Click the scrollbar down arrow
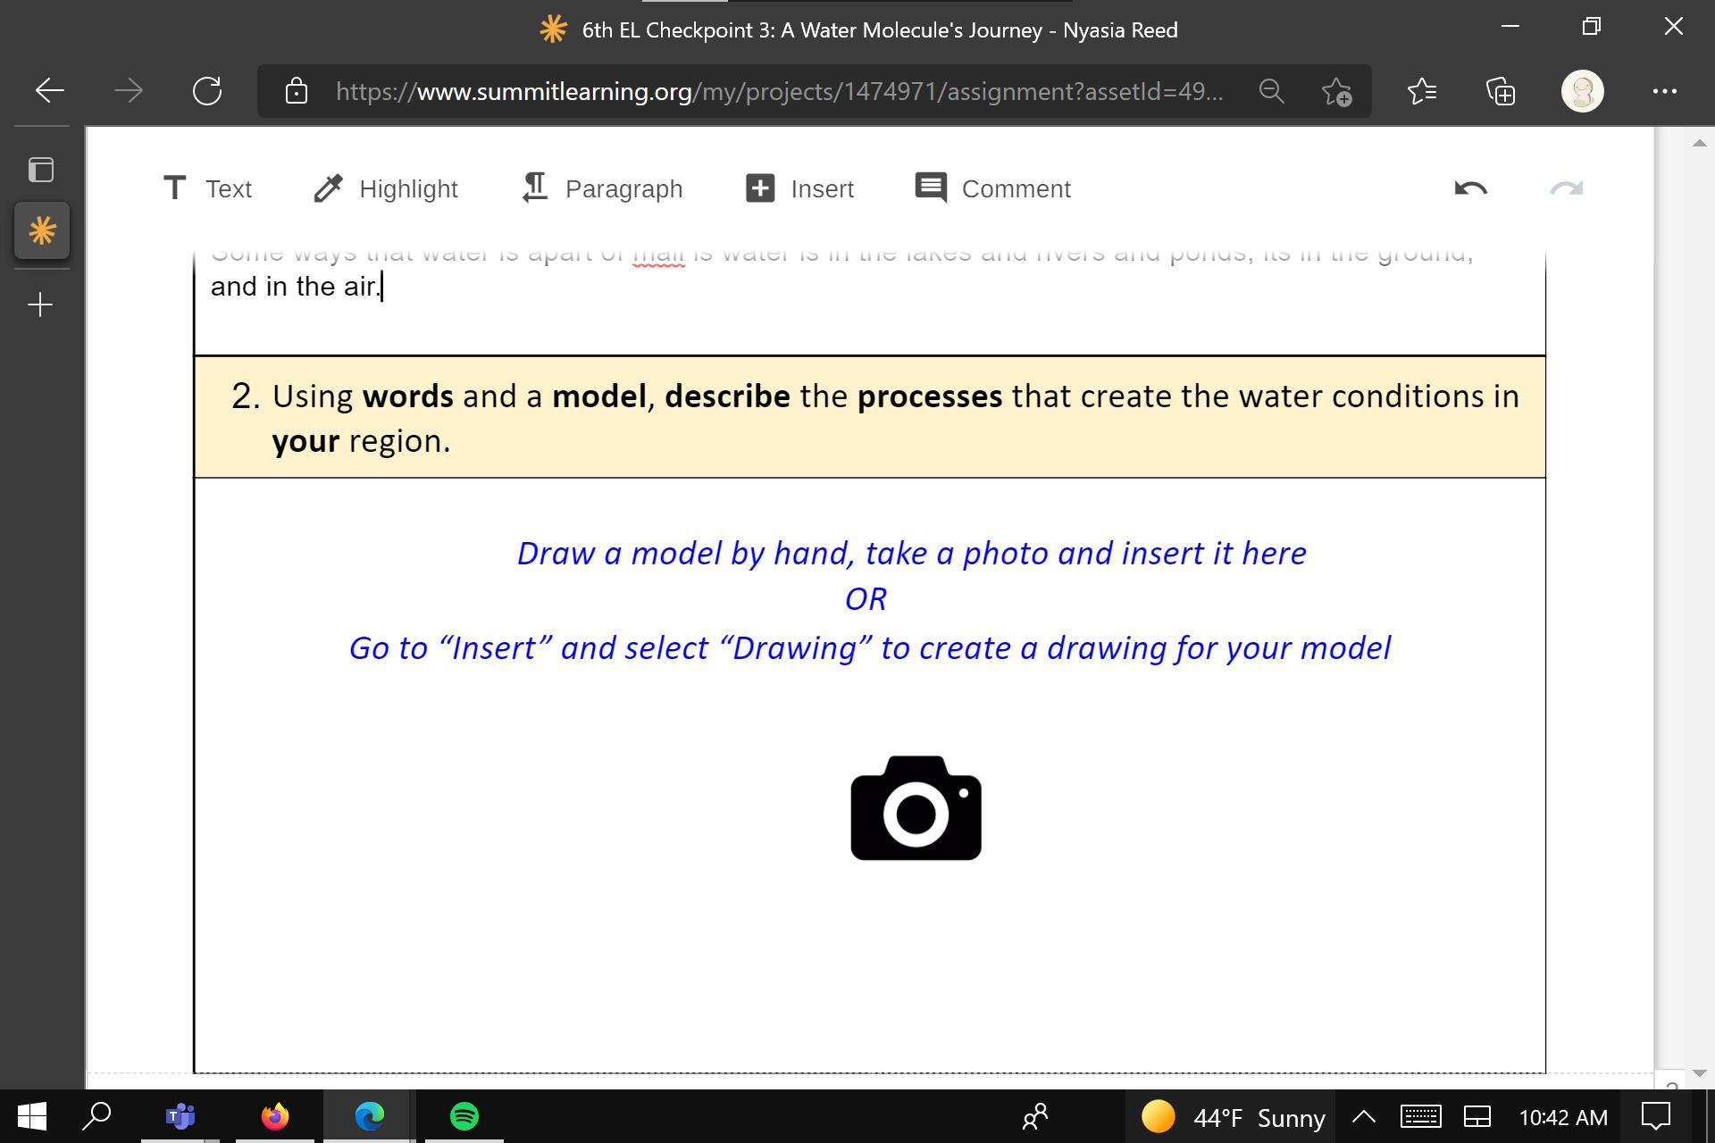 (x=1699, y=1072)
